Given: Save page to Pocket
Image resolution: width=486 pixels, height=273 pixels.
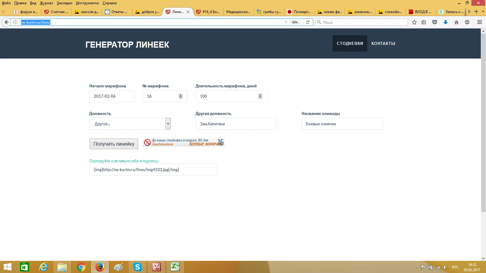Looking at the screenshot, I should pos(435,22).
